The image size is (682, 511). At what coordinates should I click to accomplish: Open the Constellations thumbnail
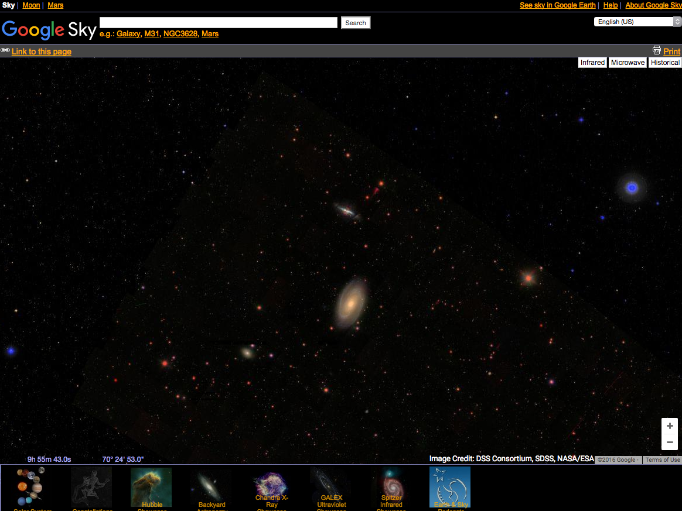click(91, 486)
